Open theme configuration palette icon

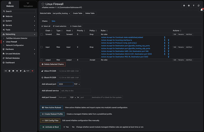pos(21,71)
